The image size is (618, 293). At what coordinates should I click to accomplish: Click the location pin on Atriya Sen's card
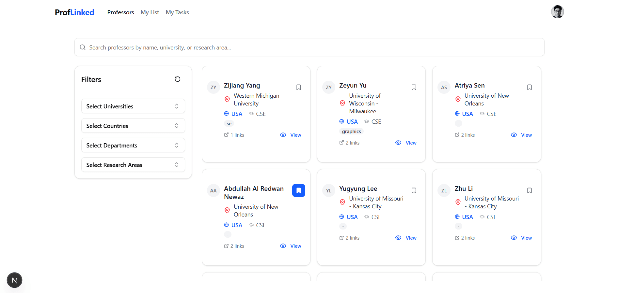coord(458,99)
